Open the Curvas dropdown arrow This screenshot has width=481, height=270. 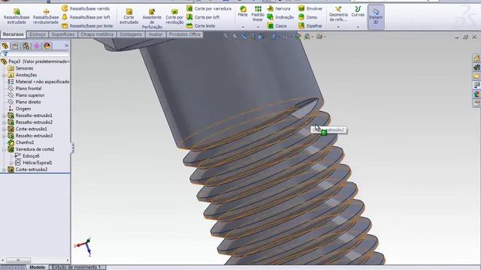coord(358,27)
